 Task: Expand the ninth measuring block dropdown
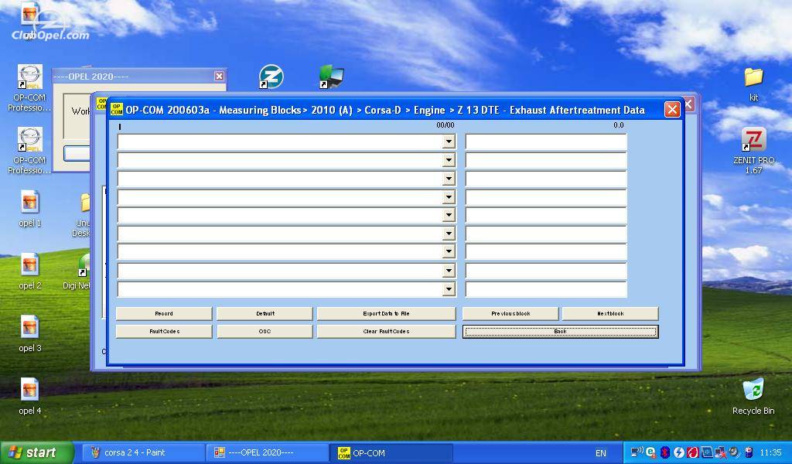tap(449, 288)
